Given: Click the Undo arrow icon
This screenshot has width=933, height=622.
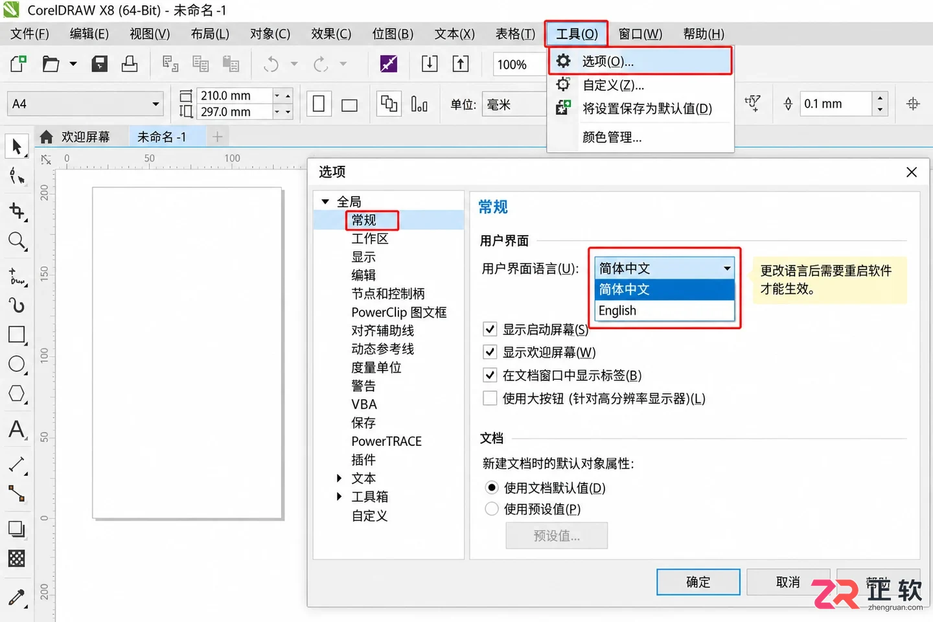Looking at the screenshot, I should coord(271,63).
